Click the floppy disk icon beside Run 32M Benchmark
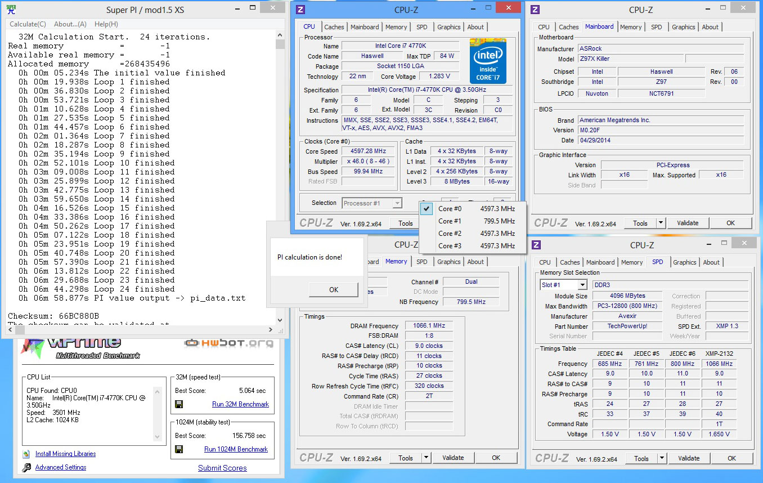 click(179, 404)
